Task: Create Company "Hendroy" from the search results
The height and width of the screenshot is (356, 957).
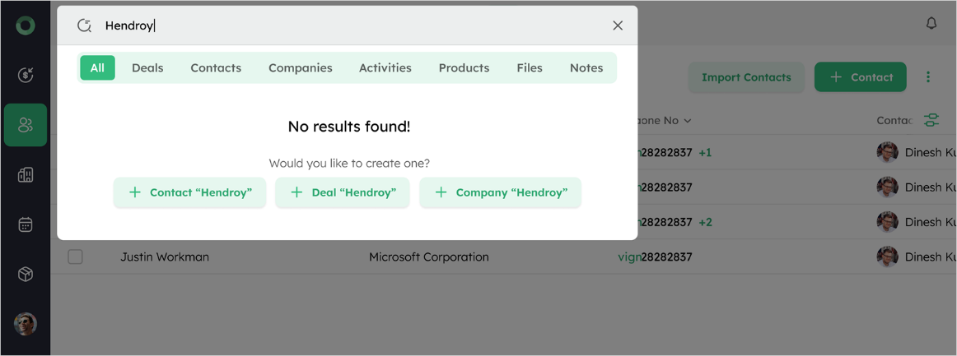Action: pyautogui.click(x=500, y=192)
